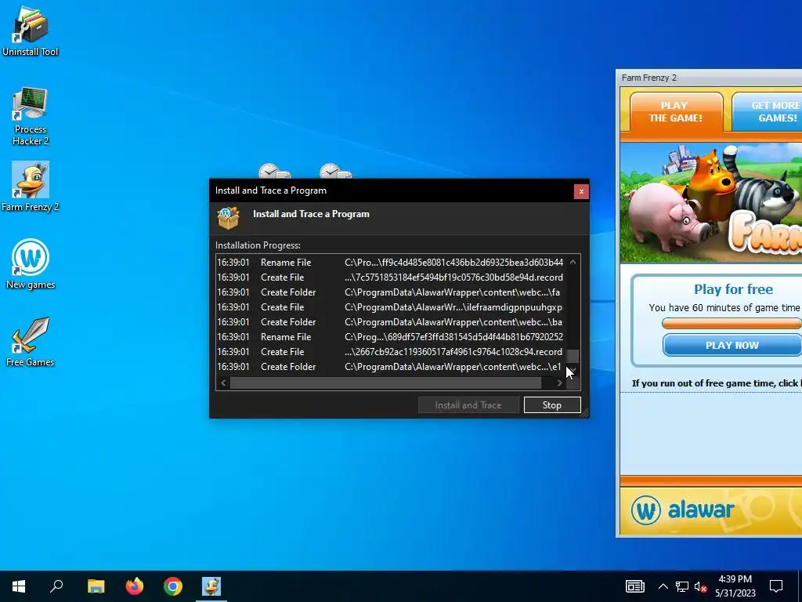Click the package icon in the trace dialog
This screenshot has width=802, height=602.
coord(228,218)
